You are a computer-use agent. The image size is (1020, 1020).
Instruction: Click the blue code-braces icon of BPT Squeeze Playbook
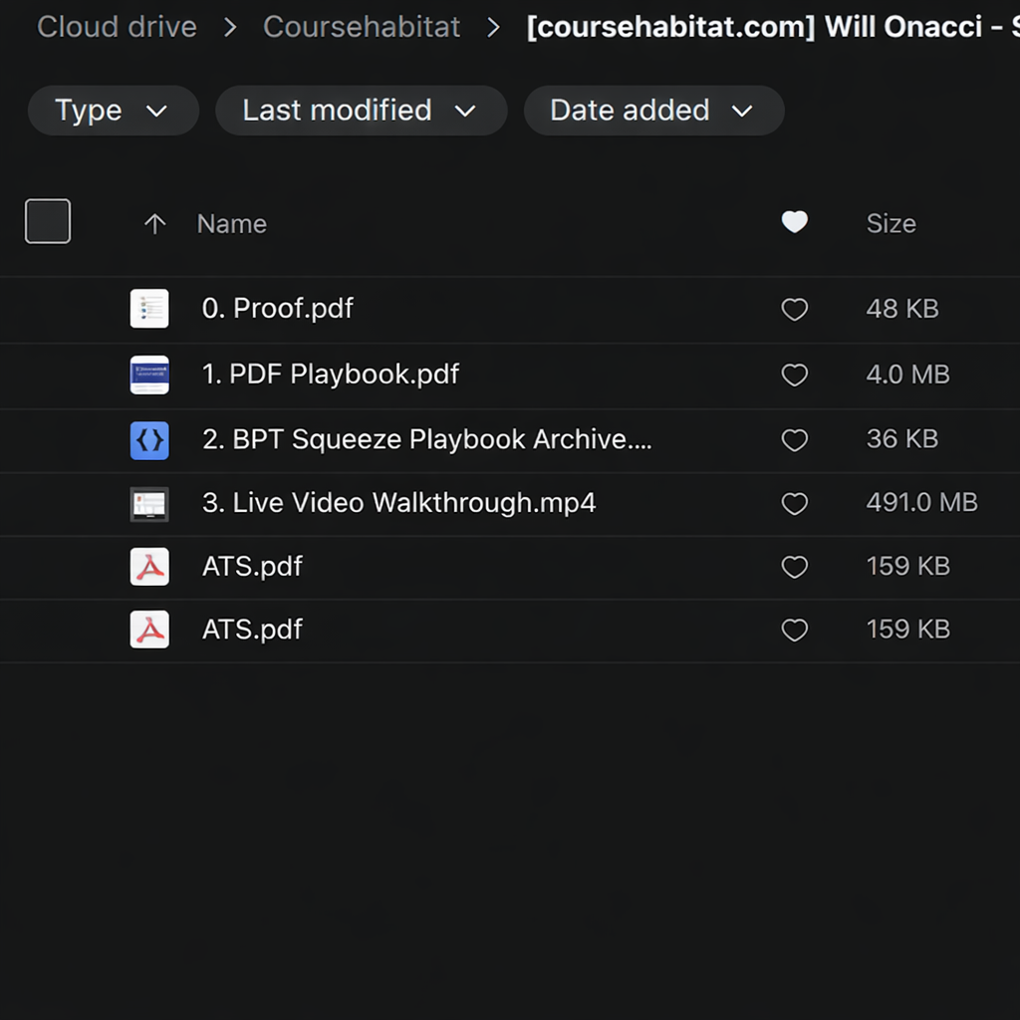149,440
